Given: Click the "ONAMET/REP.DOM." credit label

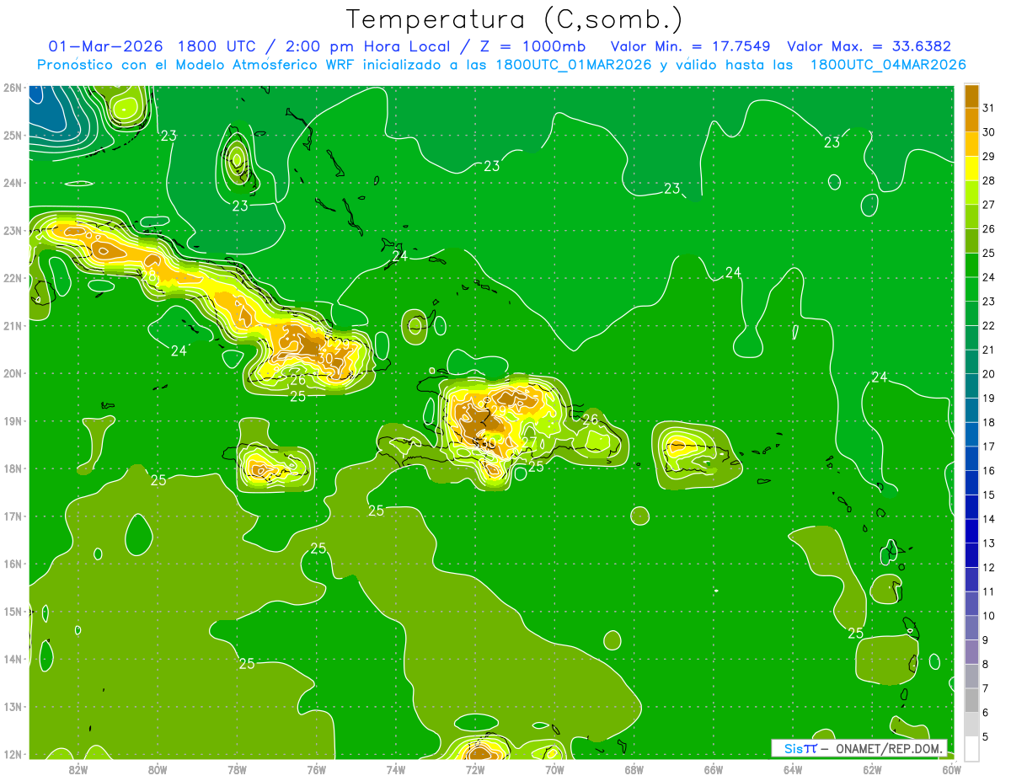Looking at the screenshot, I should click(890, 748).
